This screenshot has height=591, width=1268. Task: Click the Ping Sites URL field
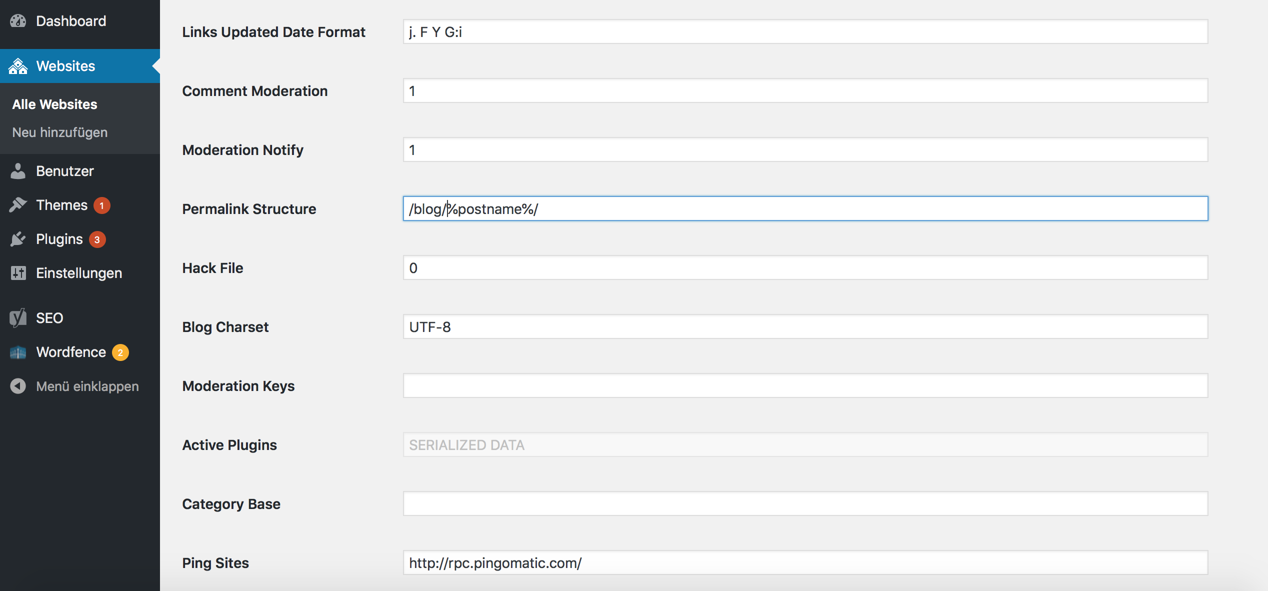coord(805,562)
